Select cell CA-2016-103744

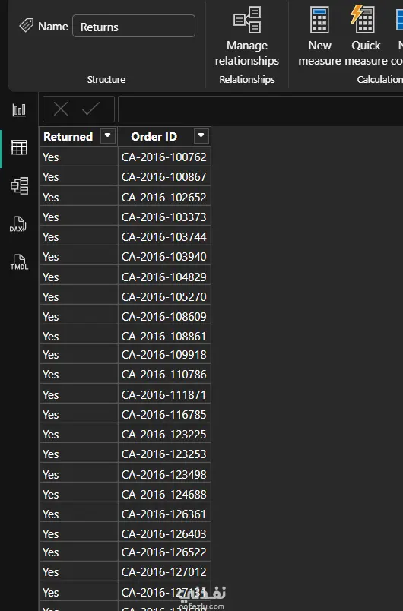click(164, 236)
